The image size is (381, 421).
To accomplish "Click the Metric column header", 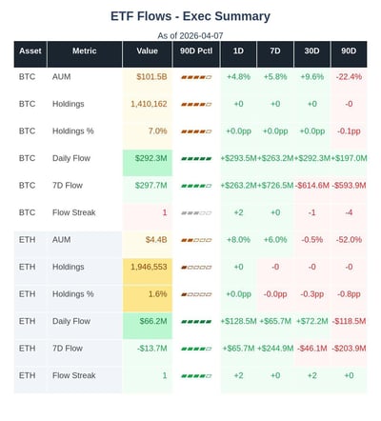I will pyautogui.click(x=85, y=54).
